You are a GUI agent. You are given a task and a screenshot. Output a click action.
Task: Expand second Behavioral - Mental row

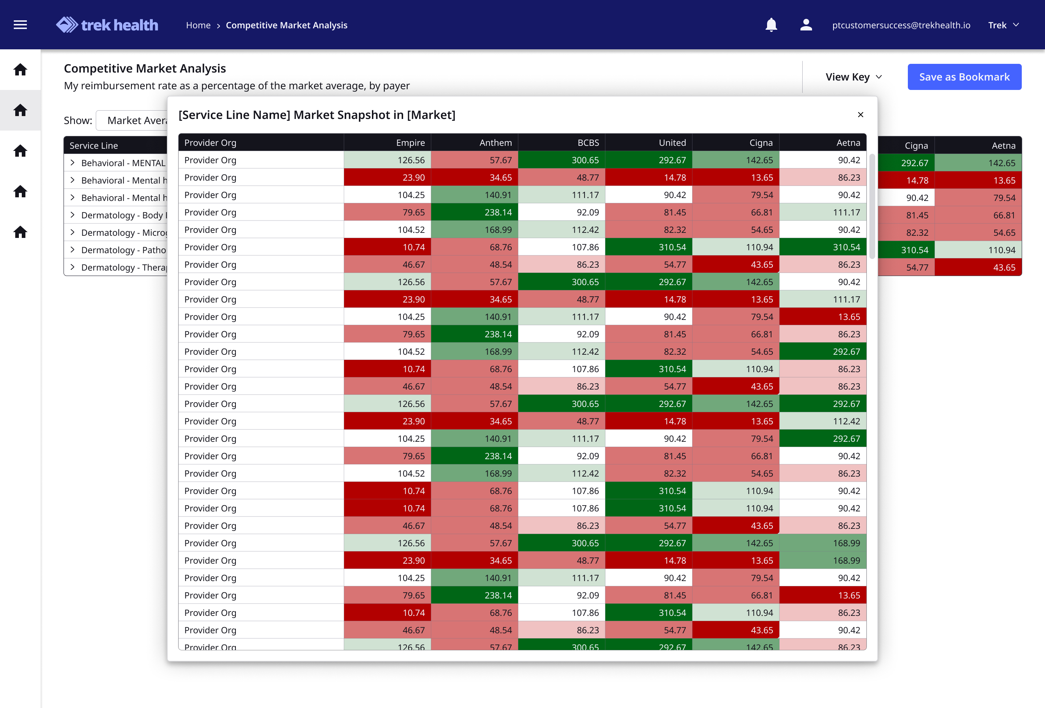pos(73,180)
